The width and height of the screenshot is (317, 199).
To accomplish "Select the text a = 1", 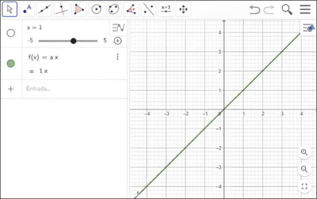I will [x=34, y=27].
